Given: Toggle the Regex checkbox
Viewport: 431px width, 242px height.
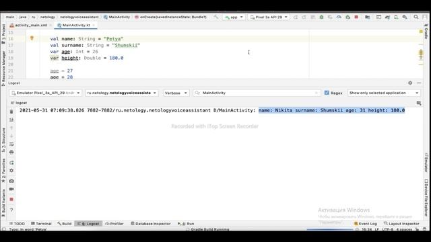Looking at the screenshot, I should click(327, 93).
